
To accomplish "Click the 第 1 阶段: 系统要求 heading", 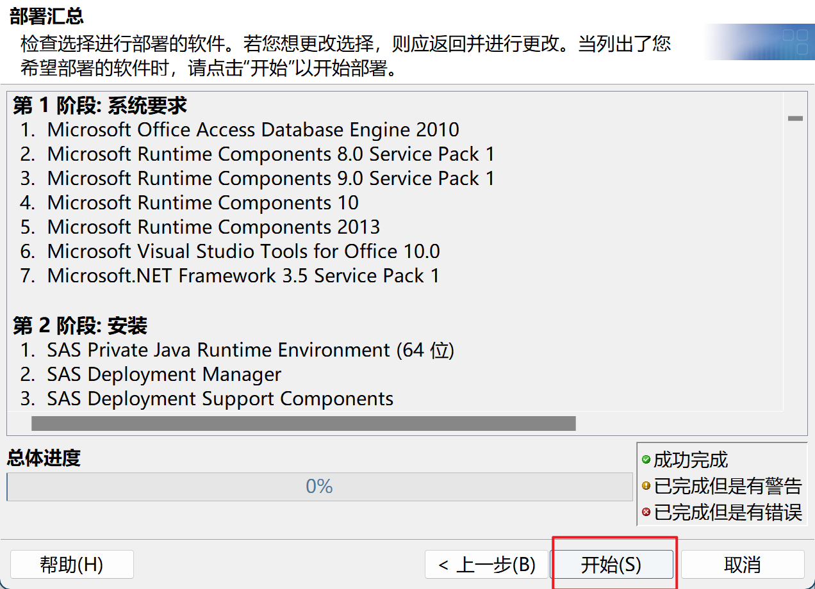I will (100, 105).
